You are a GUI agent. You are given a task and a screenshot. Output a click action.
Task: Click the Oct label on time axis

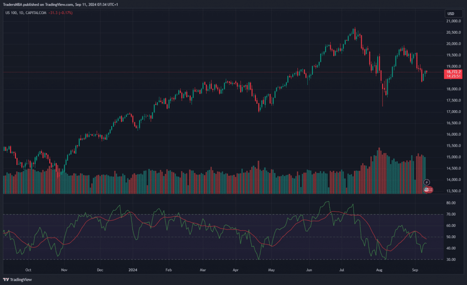click(28, 270)
